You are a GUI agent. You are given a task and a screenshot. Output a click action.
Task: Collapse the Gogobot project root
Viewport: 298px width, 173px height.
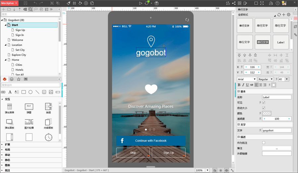(2, 20)
